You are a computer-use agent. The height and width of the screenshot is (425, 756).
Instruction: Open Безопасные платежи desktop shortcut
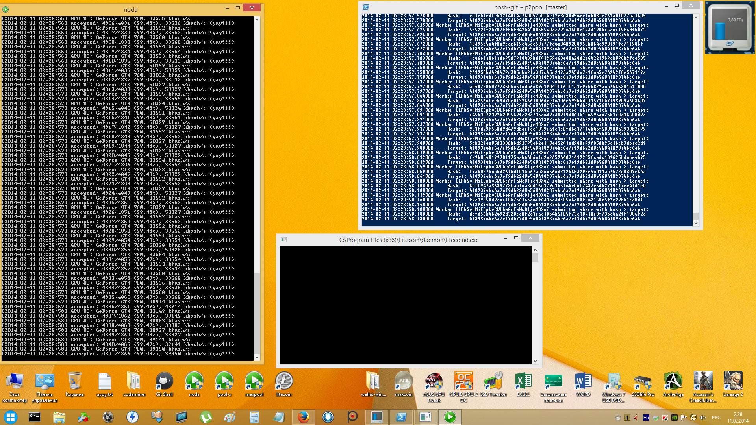[x=553, y=387]
